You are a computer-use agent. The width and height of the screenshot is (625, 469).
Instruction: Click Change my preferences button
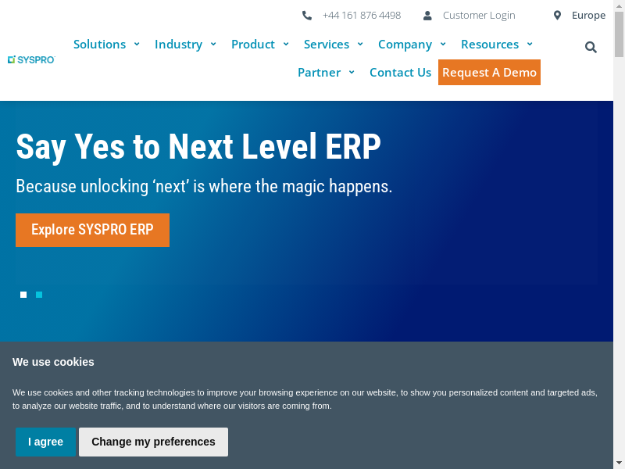153,442
